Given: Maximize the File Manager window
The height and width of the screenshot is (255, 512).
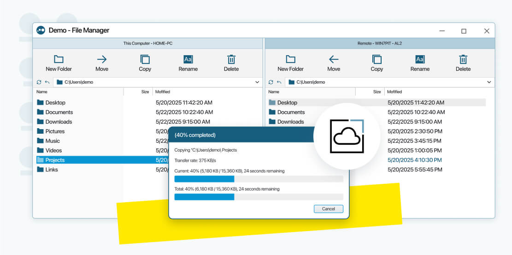Looking at the screenshot, I should [x=464, y=31].
